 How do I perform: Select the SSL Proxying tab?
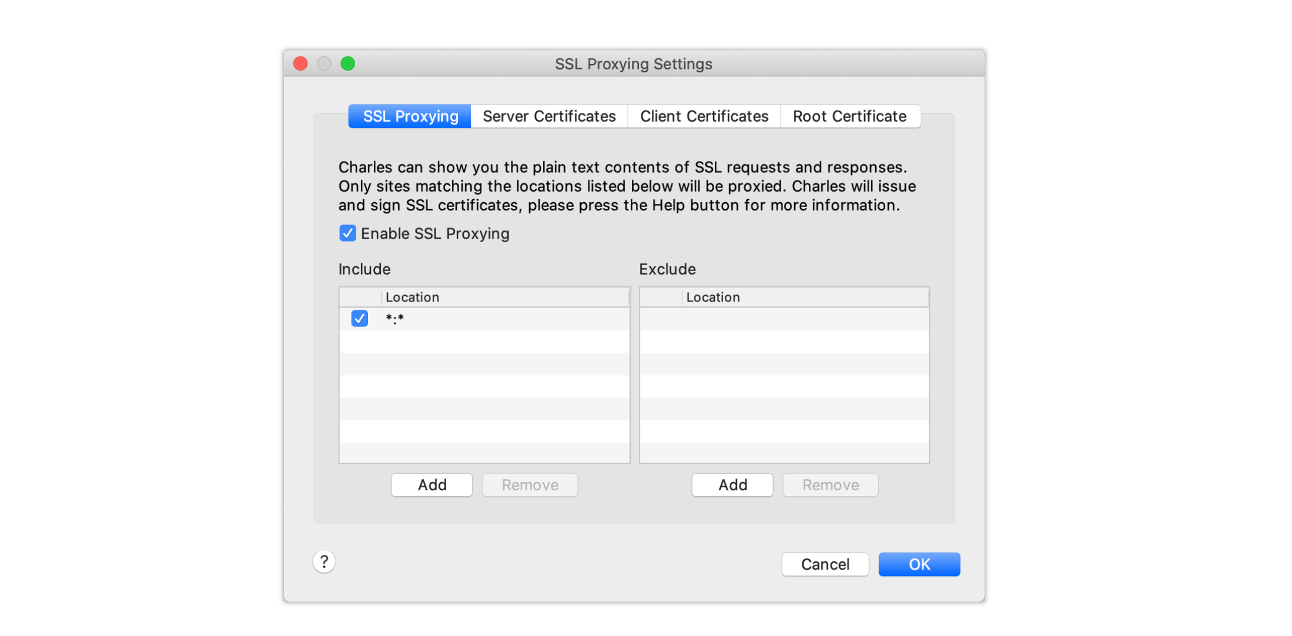[410, 116]
